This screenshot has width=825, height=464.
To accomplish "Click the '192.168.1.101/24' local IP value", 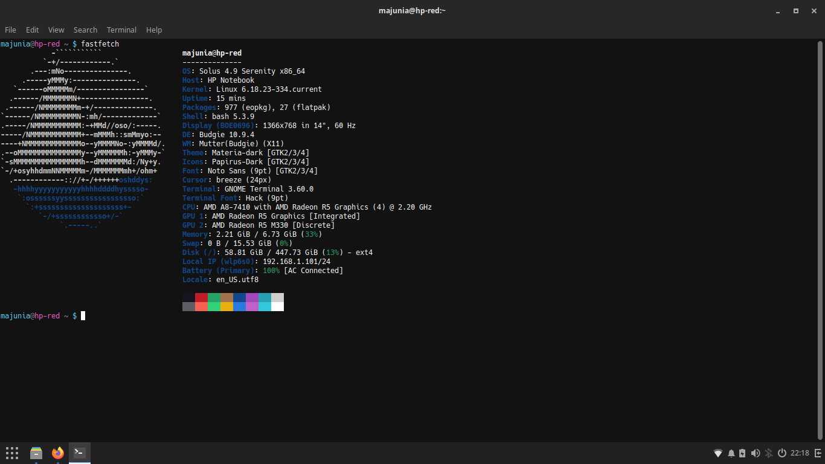I will pyautogui.click(x=297, y=262).
